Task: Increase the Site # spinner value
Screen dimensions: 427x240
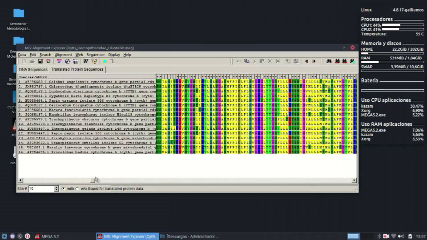Action: (56, 187)
